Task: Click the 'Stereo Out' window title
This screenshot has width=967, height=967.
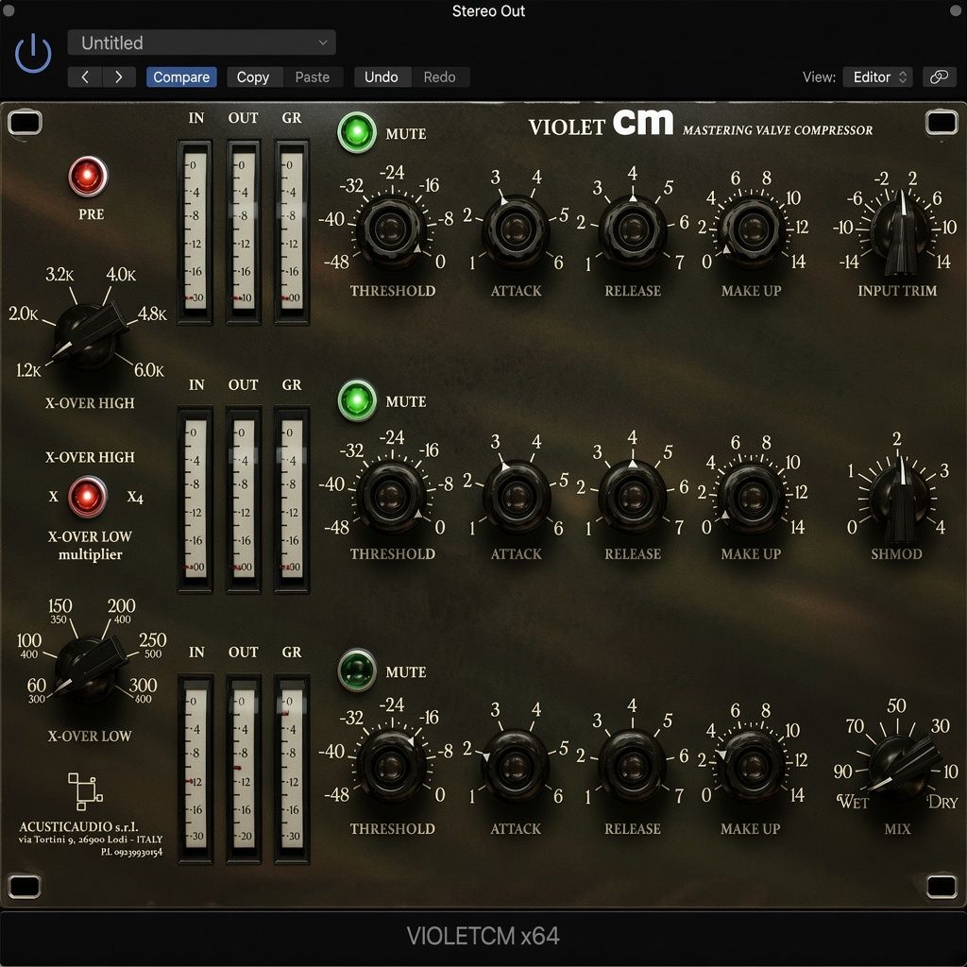Action: [x=488, y=11]
